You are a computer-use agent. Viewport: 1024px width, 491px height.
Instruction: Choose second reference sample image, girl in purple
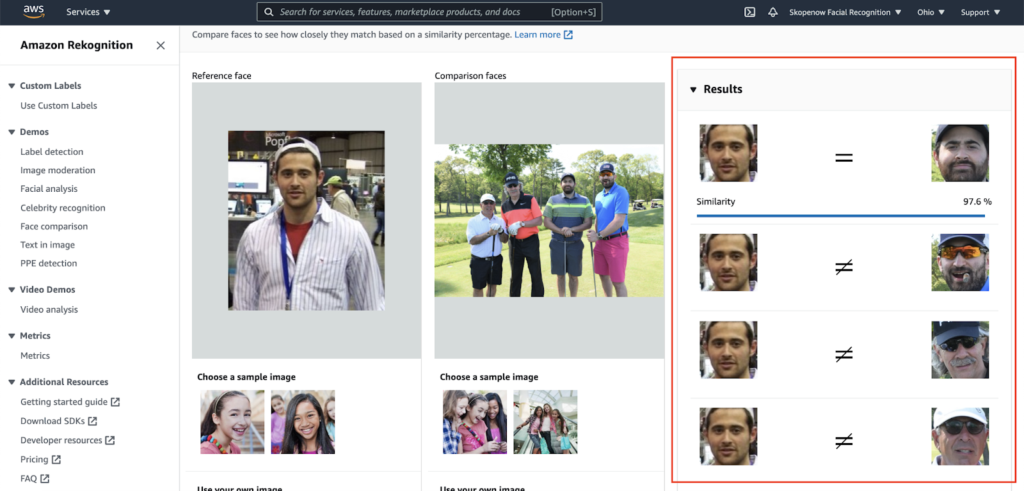point(303,422)
